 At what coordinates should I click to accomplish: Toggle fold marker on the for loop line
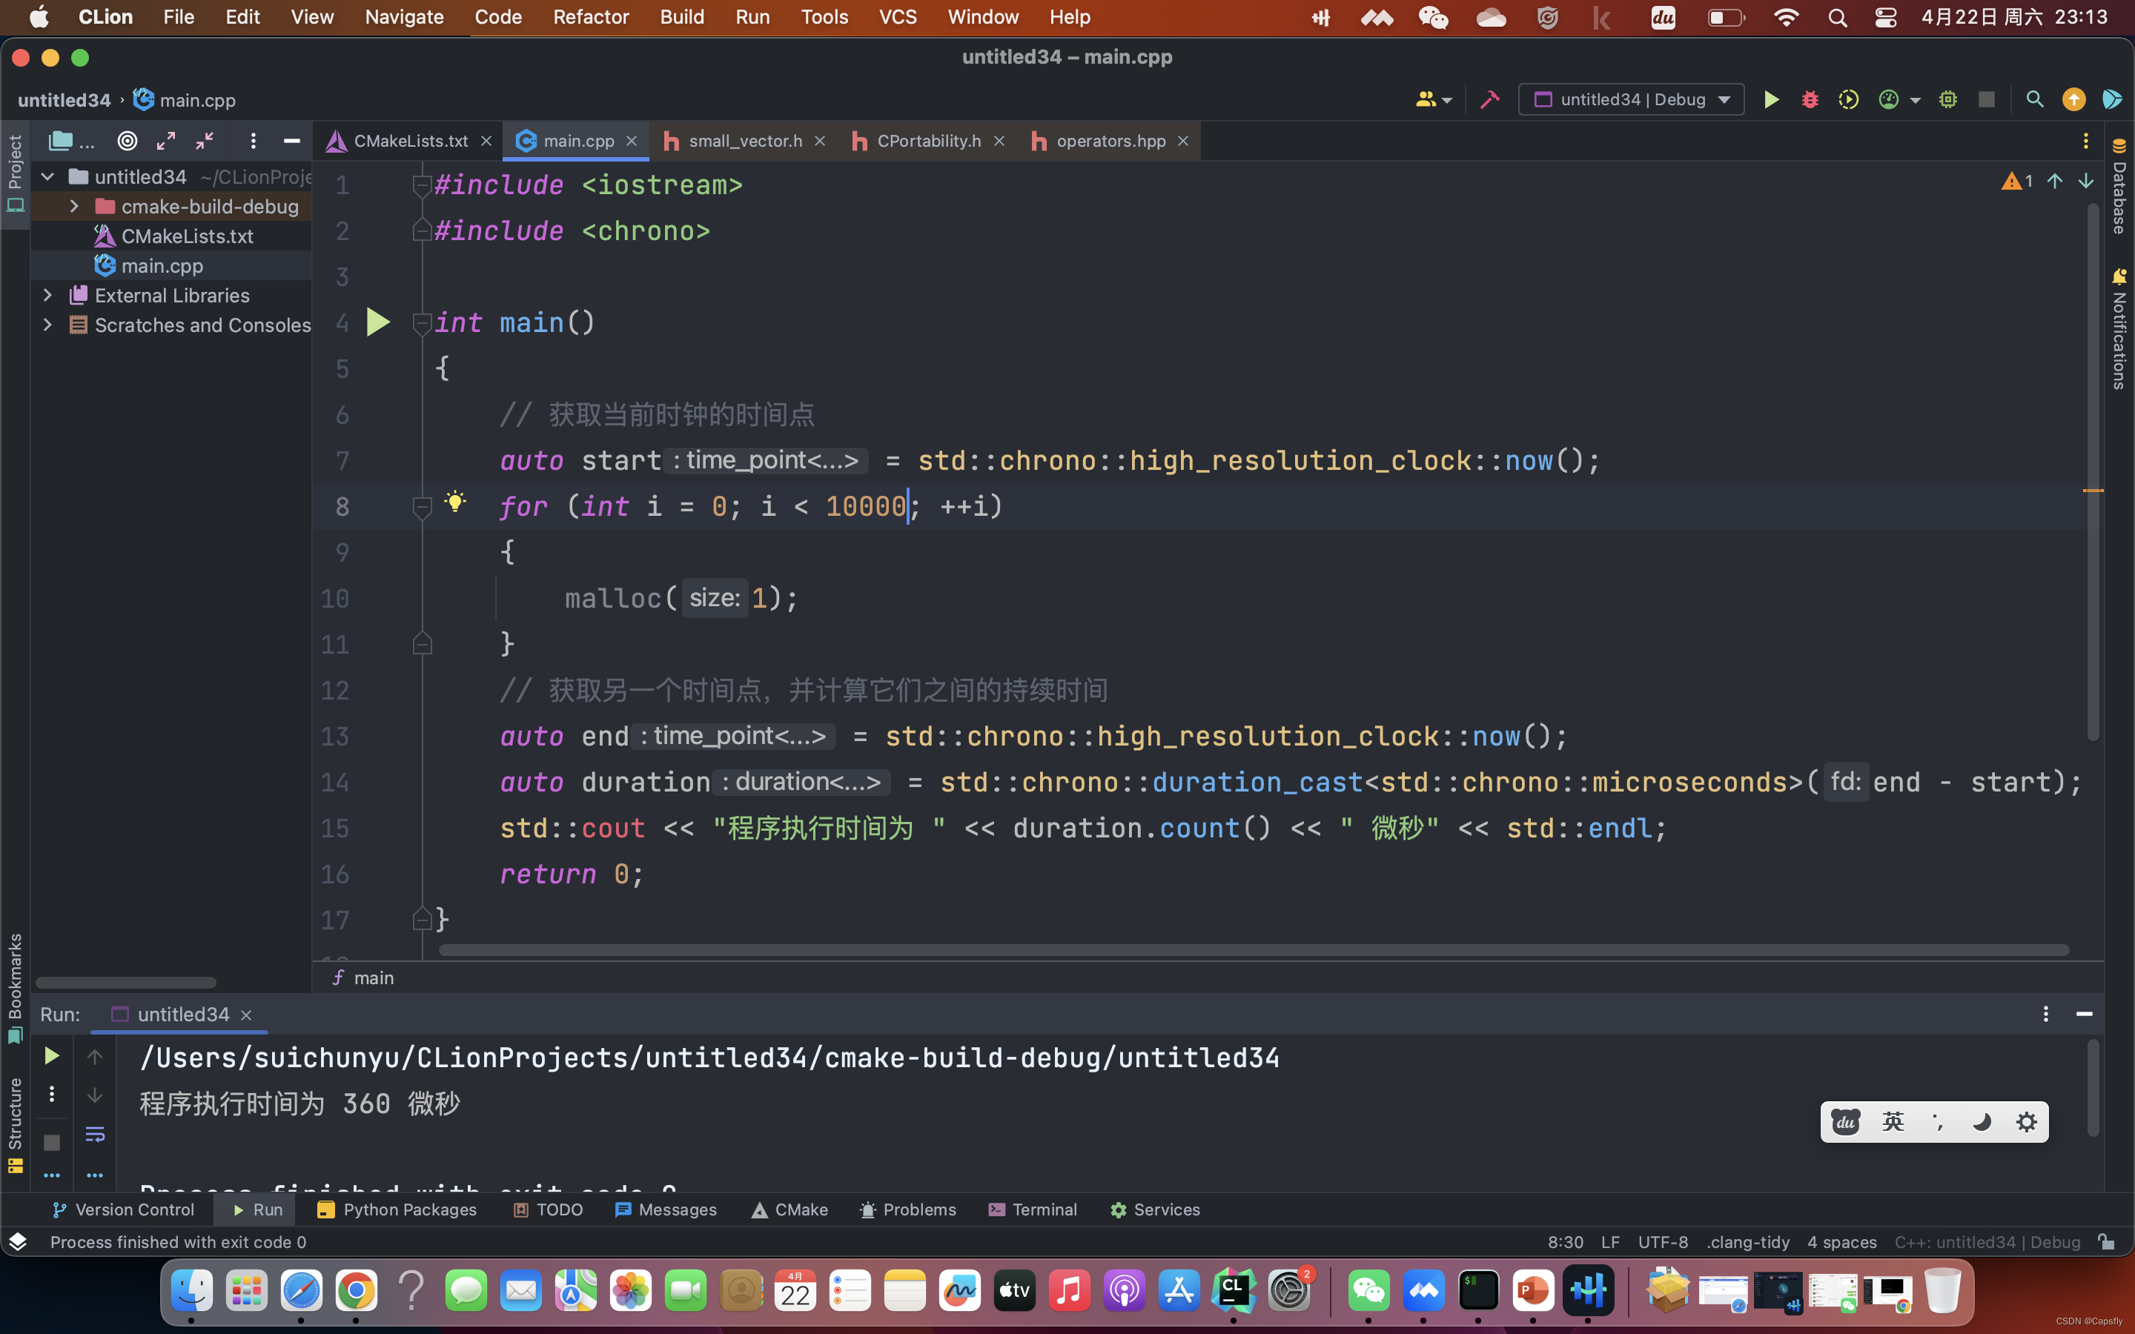[423, 508]
